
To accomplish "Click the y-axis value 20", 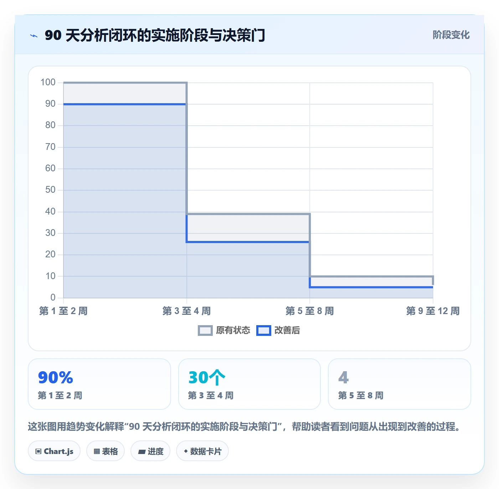I will pyautogui.click(x=50, y=254).
